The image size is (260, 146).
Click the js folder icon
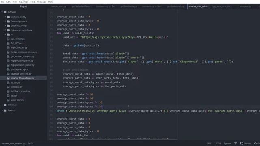(x=9, y=34)
